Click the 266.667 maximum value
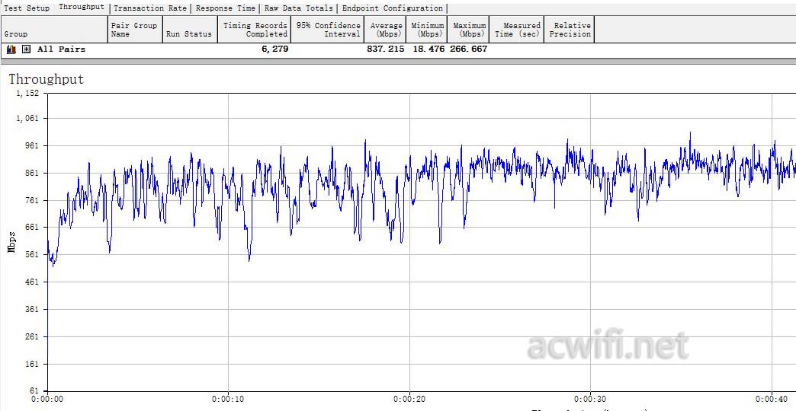 469,49
